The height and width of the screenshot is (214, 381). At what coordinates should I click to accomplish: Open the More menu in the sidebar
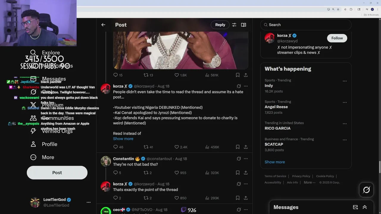[42, 157]
